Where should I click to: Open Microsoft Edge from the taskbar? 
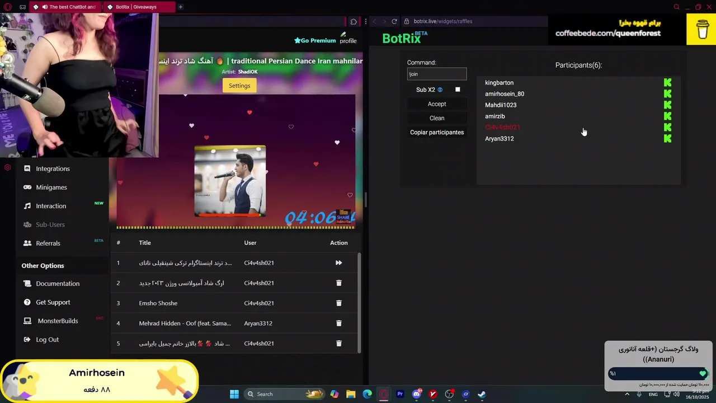tap(367, 394)
